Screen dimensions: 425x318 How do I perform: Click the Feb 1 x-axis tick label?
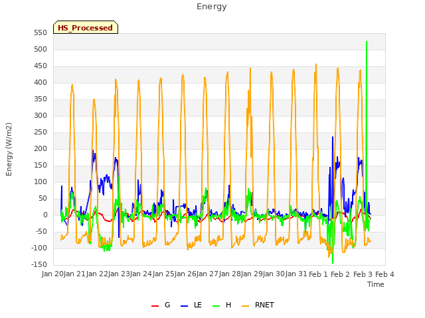[x=318, y=274]
